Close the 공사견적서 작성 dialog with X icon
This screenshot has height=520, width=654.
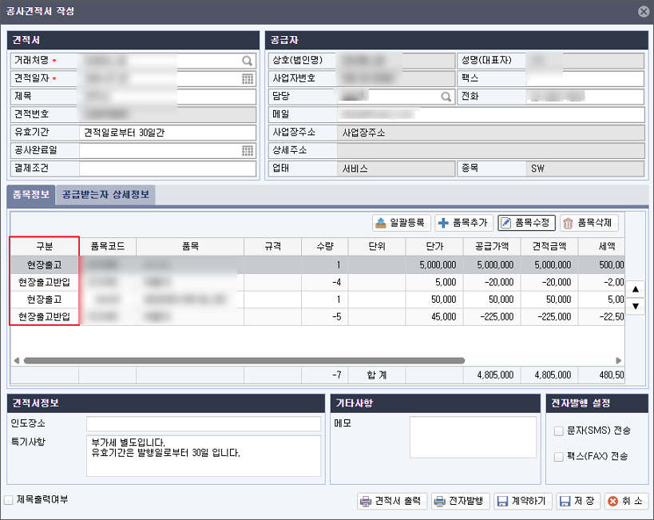pyautogui.click(x=644, y=11)
